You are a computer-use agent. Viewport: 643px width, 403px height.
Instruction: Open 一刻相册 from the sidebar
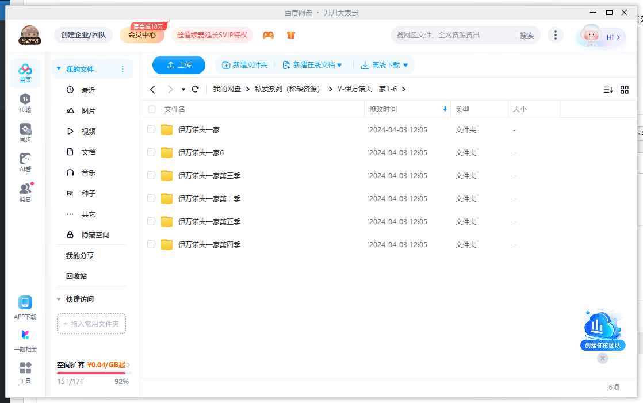[25, 339]
